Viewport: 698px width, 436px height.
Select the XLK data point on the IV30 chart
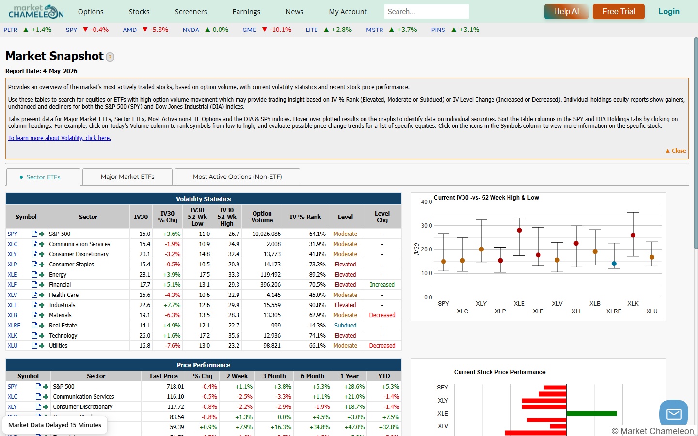tap(633, 235)
